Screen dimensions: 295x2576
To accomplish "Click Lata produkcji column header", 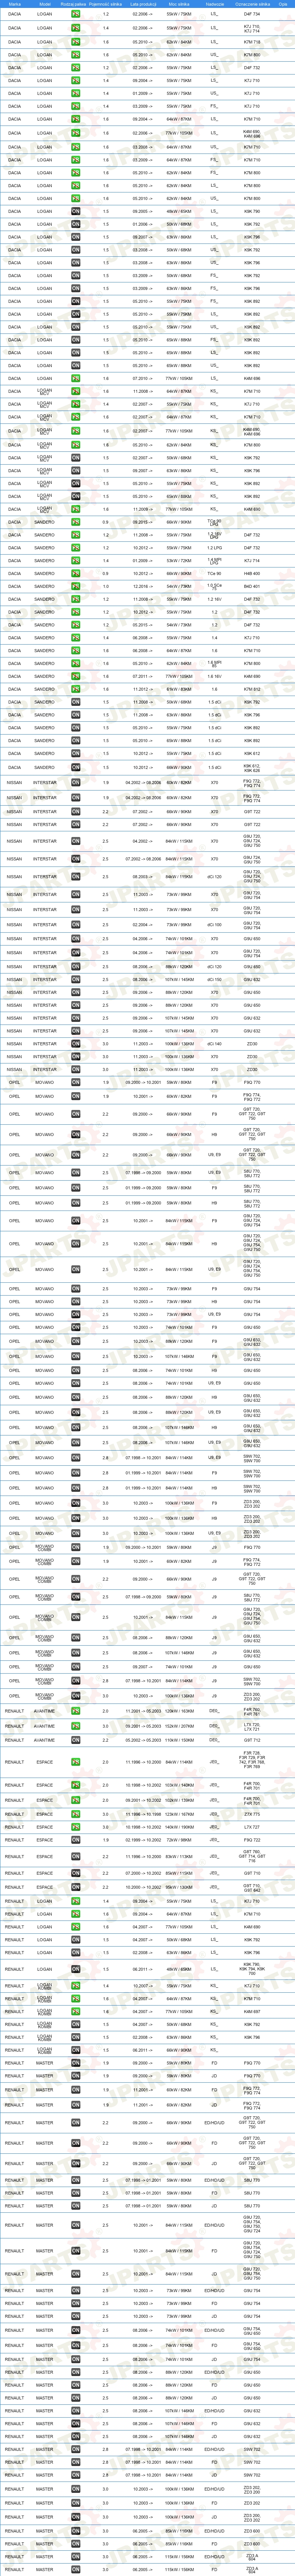I will [143, 4].
